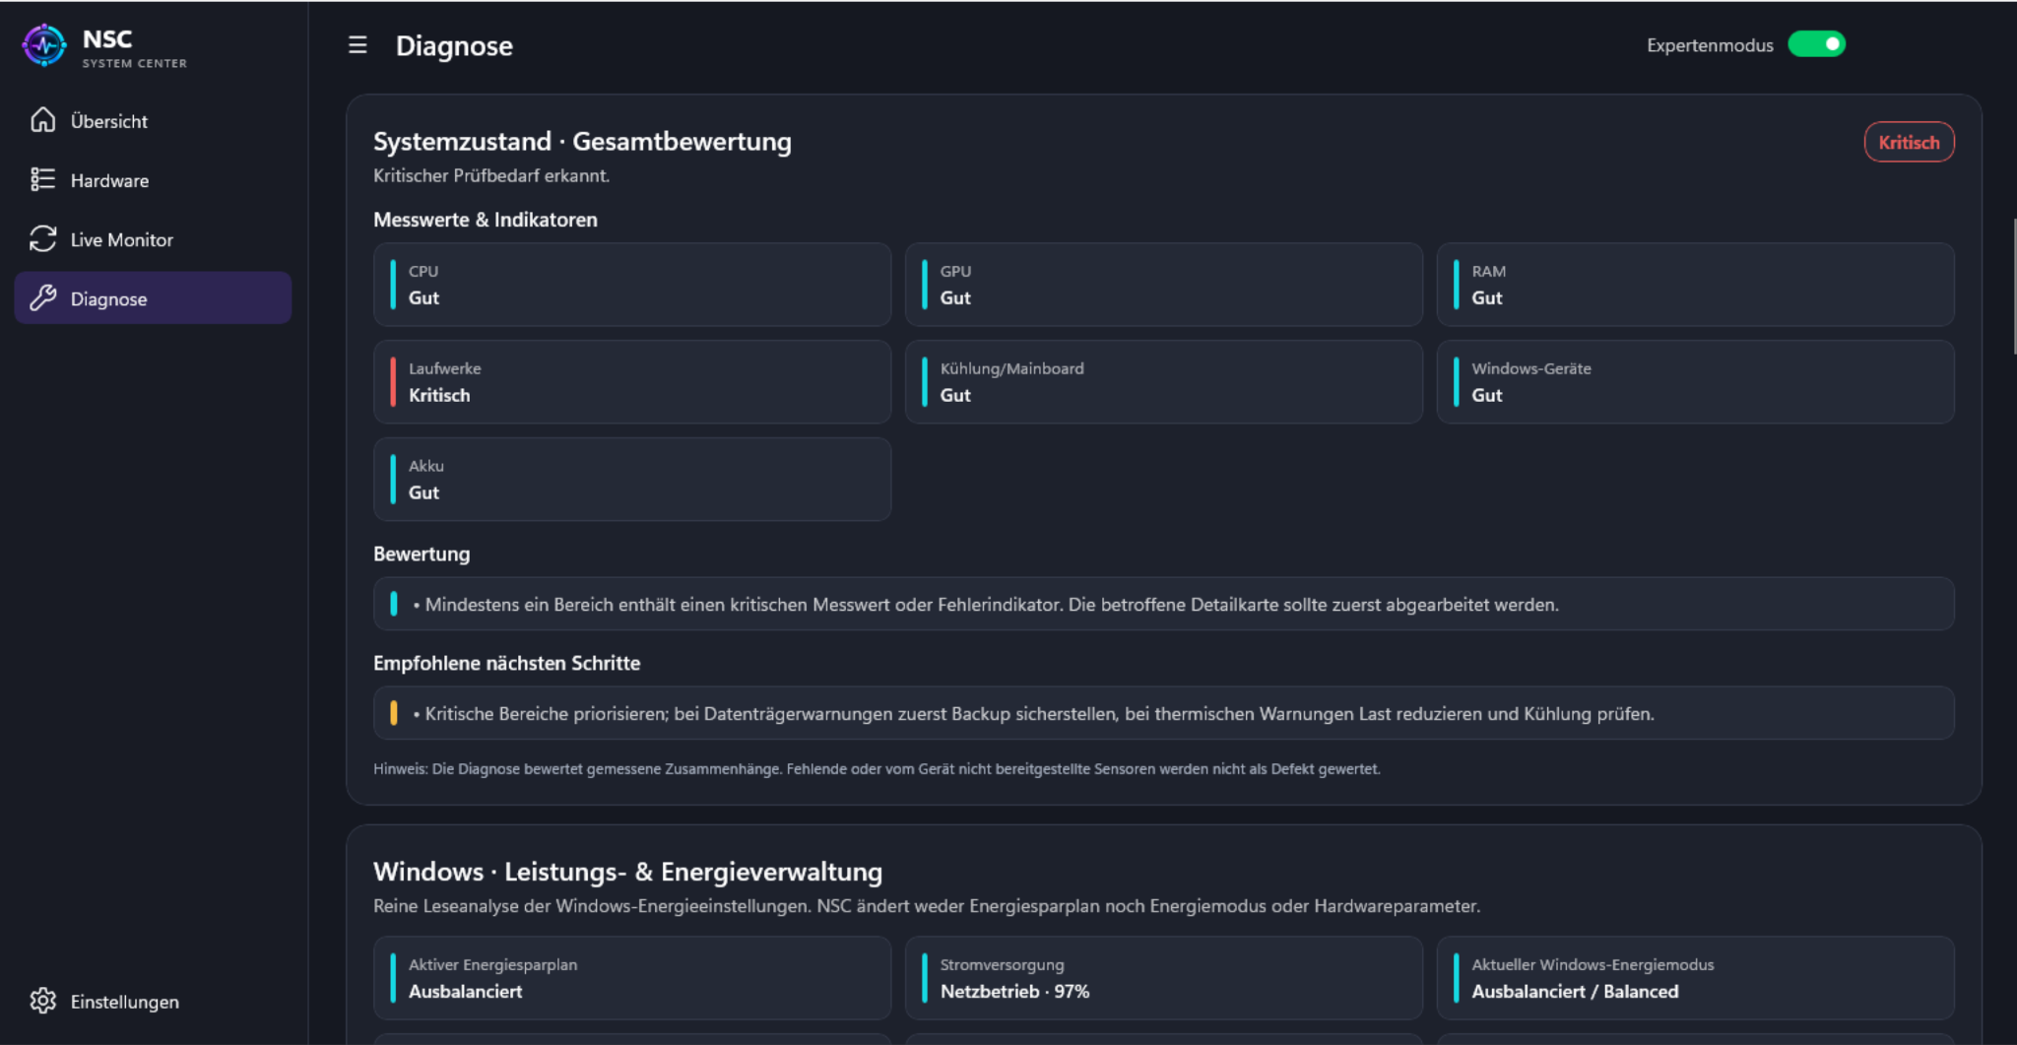Click the page vertical scrollbar
Viewport: 2017px width, 1045px height.
click(x=2013, y=286)
